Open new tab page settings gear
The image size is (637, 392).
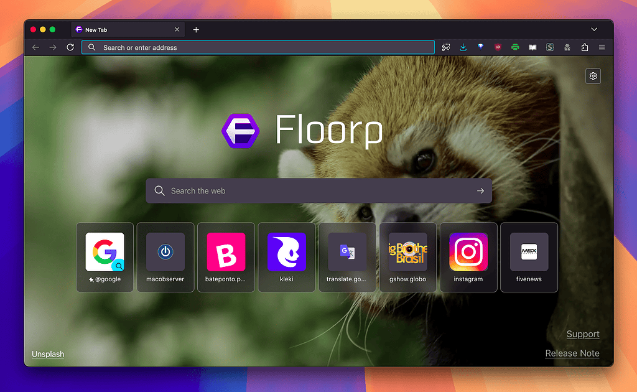point(593,76)
